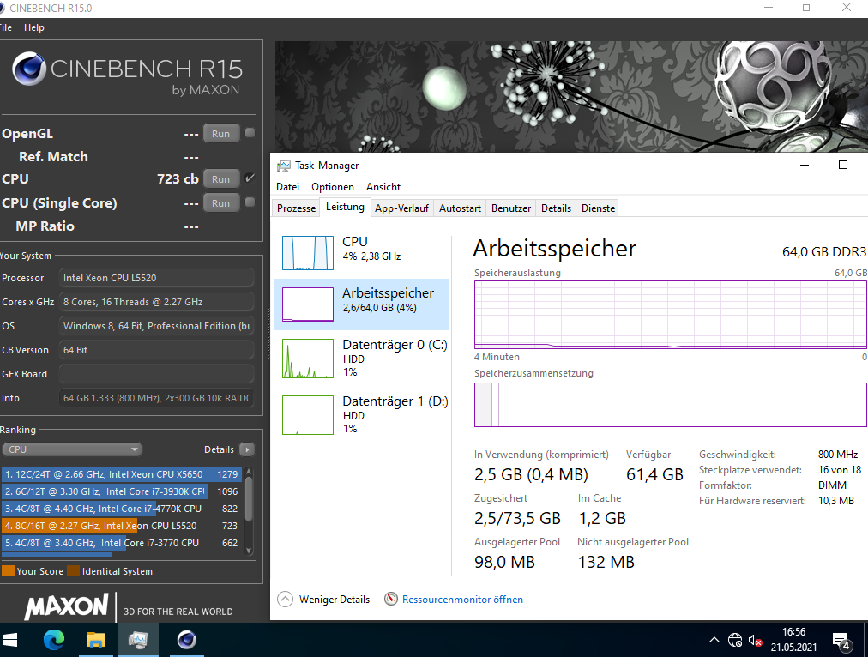Run the CPU benchmark
This screenshot has width=868, height=657.
click(x=221, y=178)
